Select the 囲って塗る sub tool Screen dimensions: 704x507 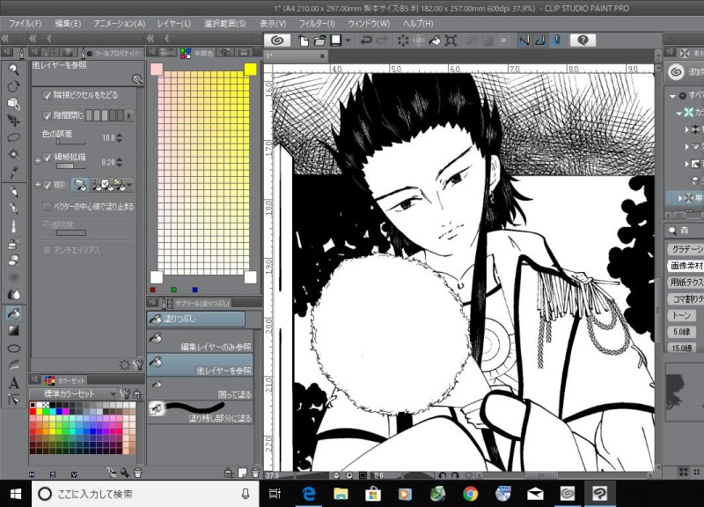pos(201,388)
